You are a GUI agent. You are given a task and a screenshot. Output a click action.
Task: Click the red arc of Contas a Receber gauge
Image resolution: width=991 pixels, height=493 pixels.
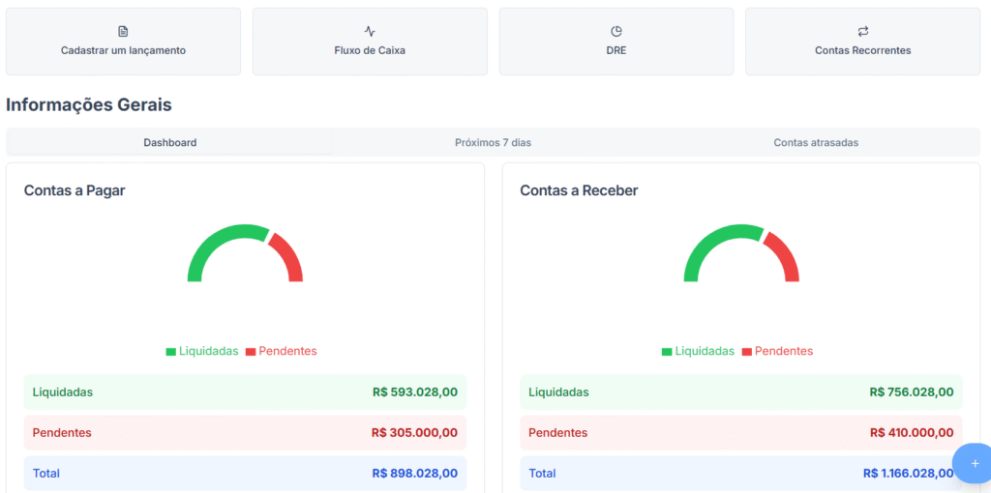coord(785,255)
